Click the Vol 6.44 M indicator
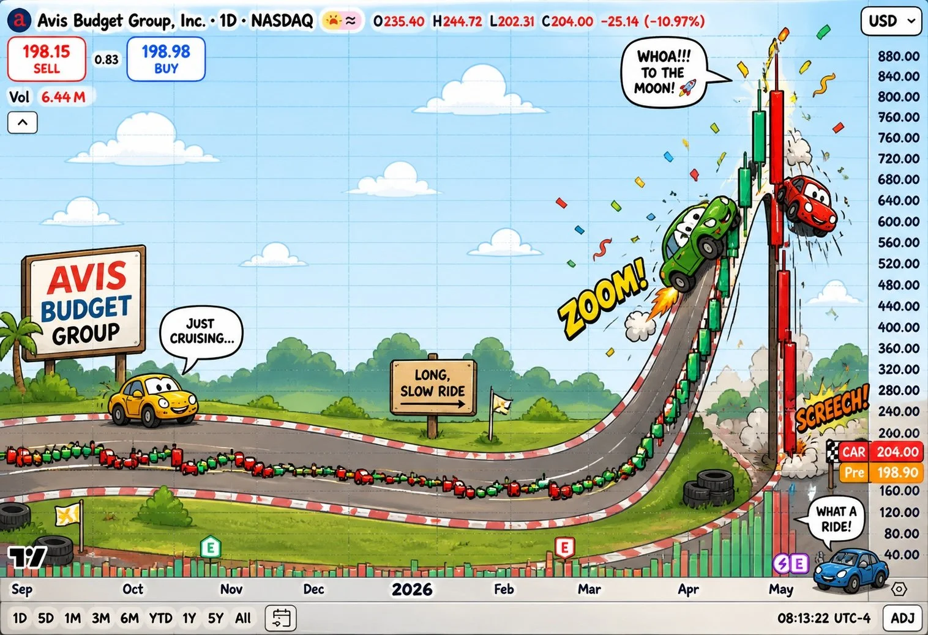Screen dimensions: 928x635 coord(47,97)
